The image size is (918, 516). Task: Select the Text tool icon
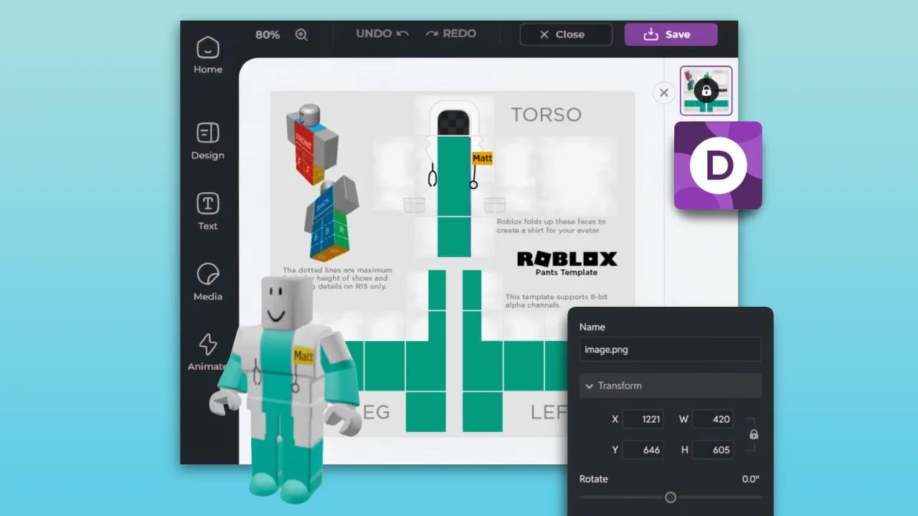(207, 204)
